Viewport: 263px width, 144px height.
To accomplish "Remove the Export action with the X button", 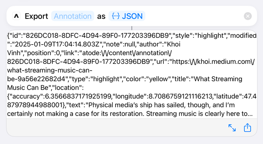I will 248,16.
